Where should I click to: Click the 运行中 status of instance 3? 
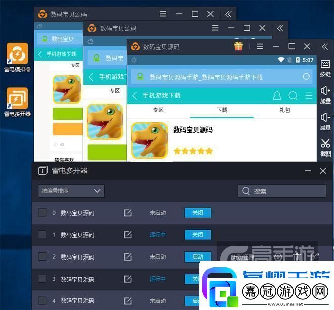[157, 279]
